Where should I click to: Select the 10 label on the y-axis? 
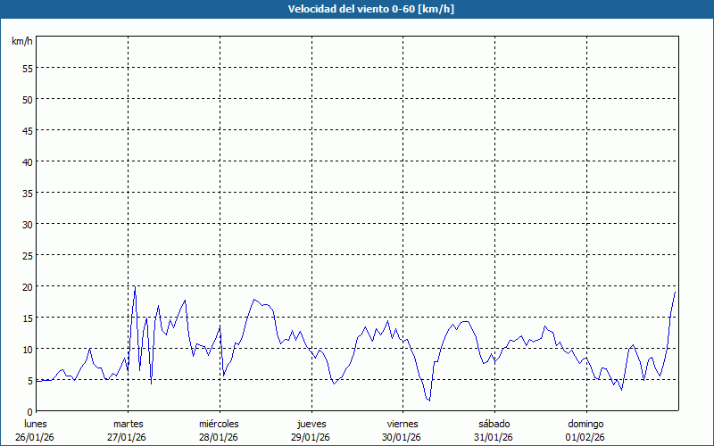27,349
